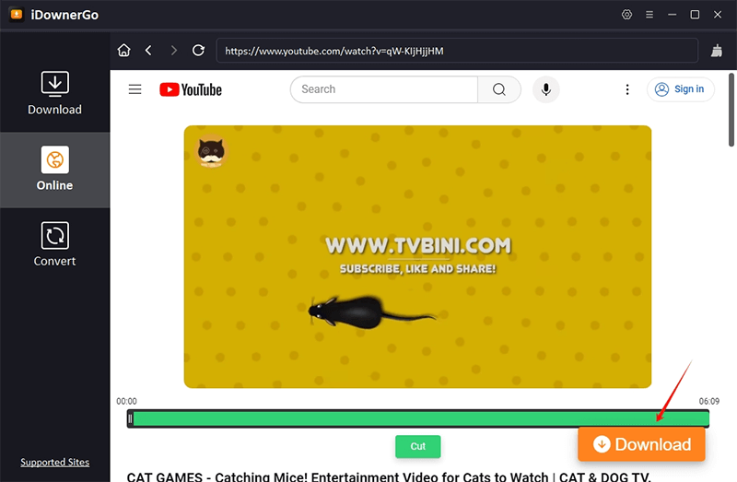737x482 pixels.
Task: Open YouTube three-dot settings menu
Action: pyautogui.click(x=627, y=89)
